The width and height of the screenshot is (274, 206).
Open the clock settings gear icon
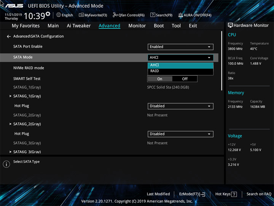48,14
